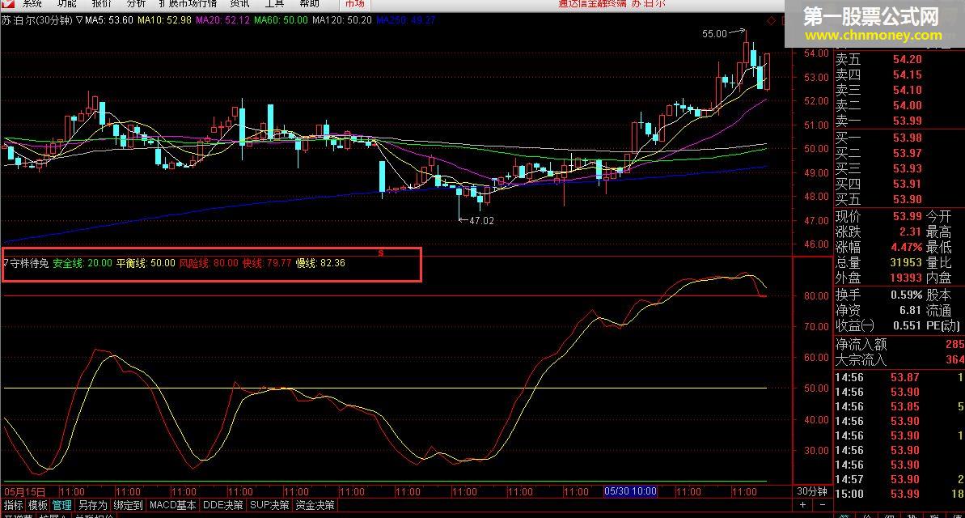Image resolution: width=965 pixels, height=518 pixels.
Task: Switch to the SUP决策 template tab
Action: pos(269,505)
